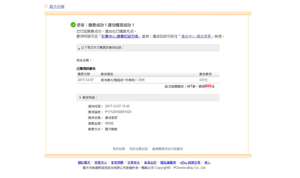
Task: View 隱私權聲明 footer link
Action: coord(168,163)
